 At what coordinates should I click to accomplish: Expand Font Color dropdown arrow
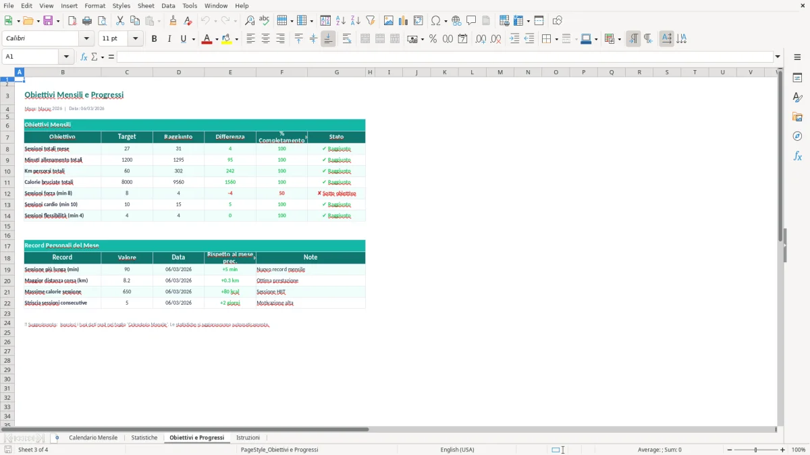(x=216, y=39)
